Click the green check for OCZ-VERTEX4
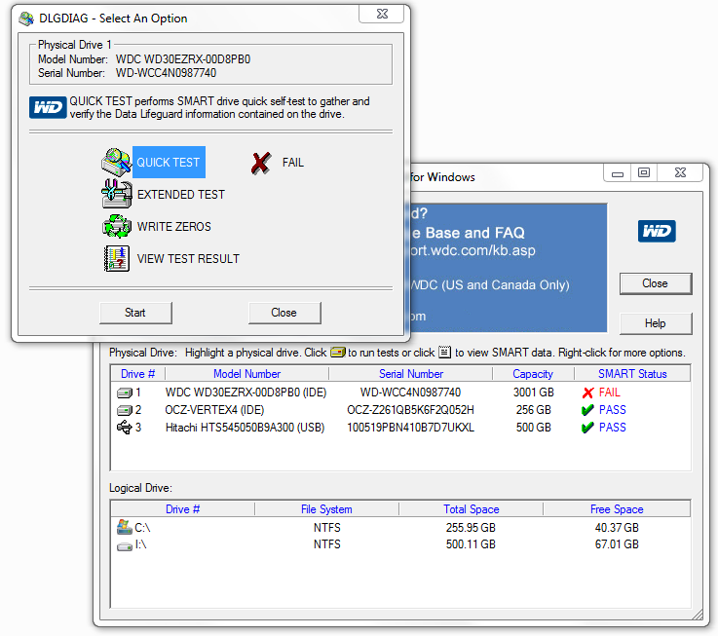 point(587,410)
